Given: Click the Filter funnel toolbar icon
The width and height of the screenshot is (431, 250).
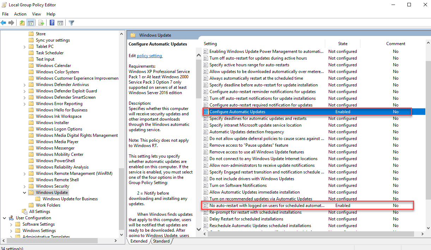Looking at the screenshot, I should (x=72, y=23).
